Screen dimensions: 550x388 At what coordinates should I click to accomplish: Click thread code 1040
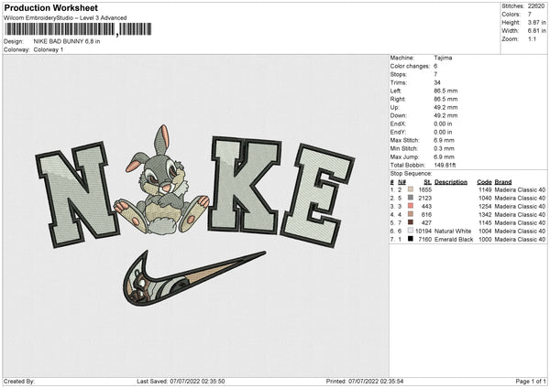(485, 199)
